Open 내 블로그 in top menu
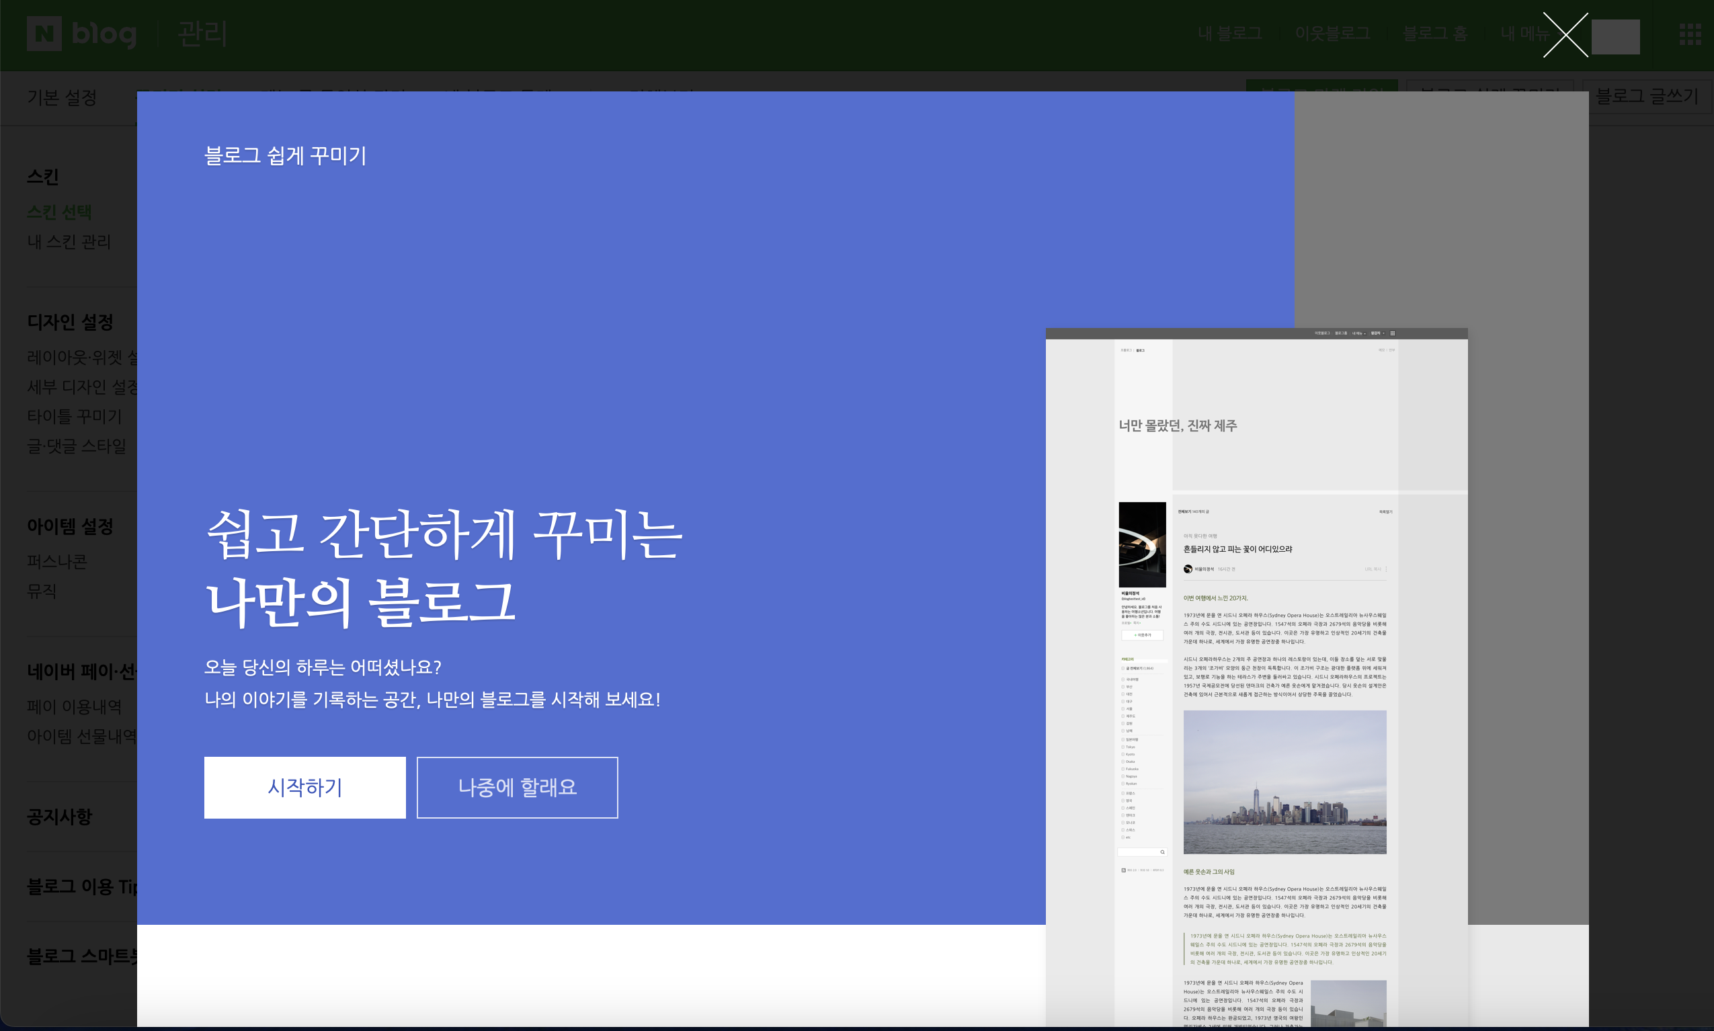1714x1031 pixels. pos(1229,34)
